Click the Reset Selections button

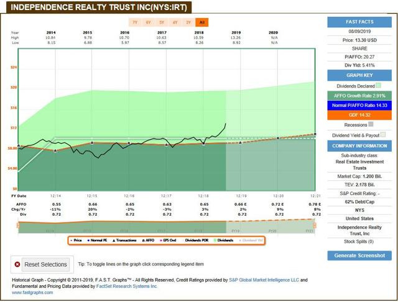tap(45, 265)
